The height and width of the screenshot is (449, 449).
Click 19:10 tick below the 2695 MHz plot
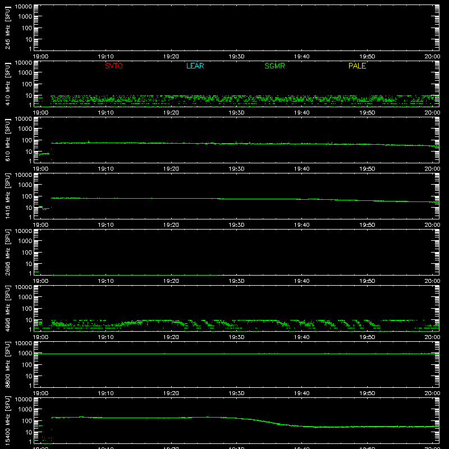pos(106,281)
